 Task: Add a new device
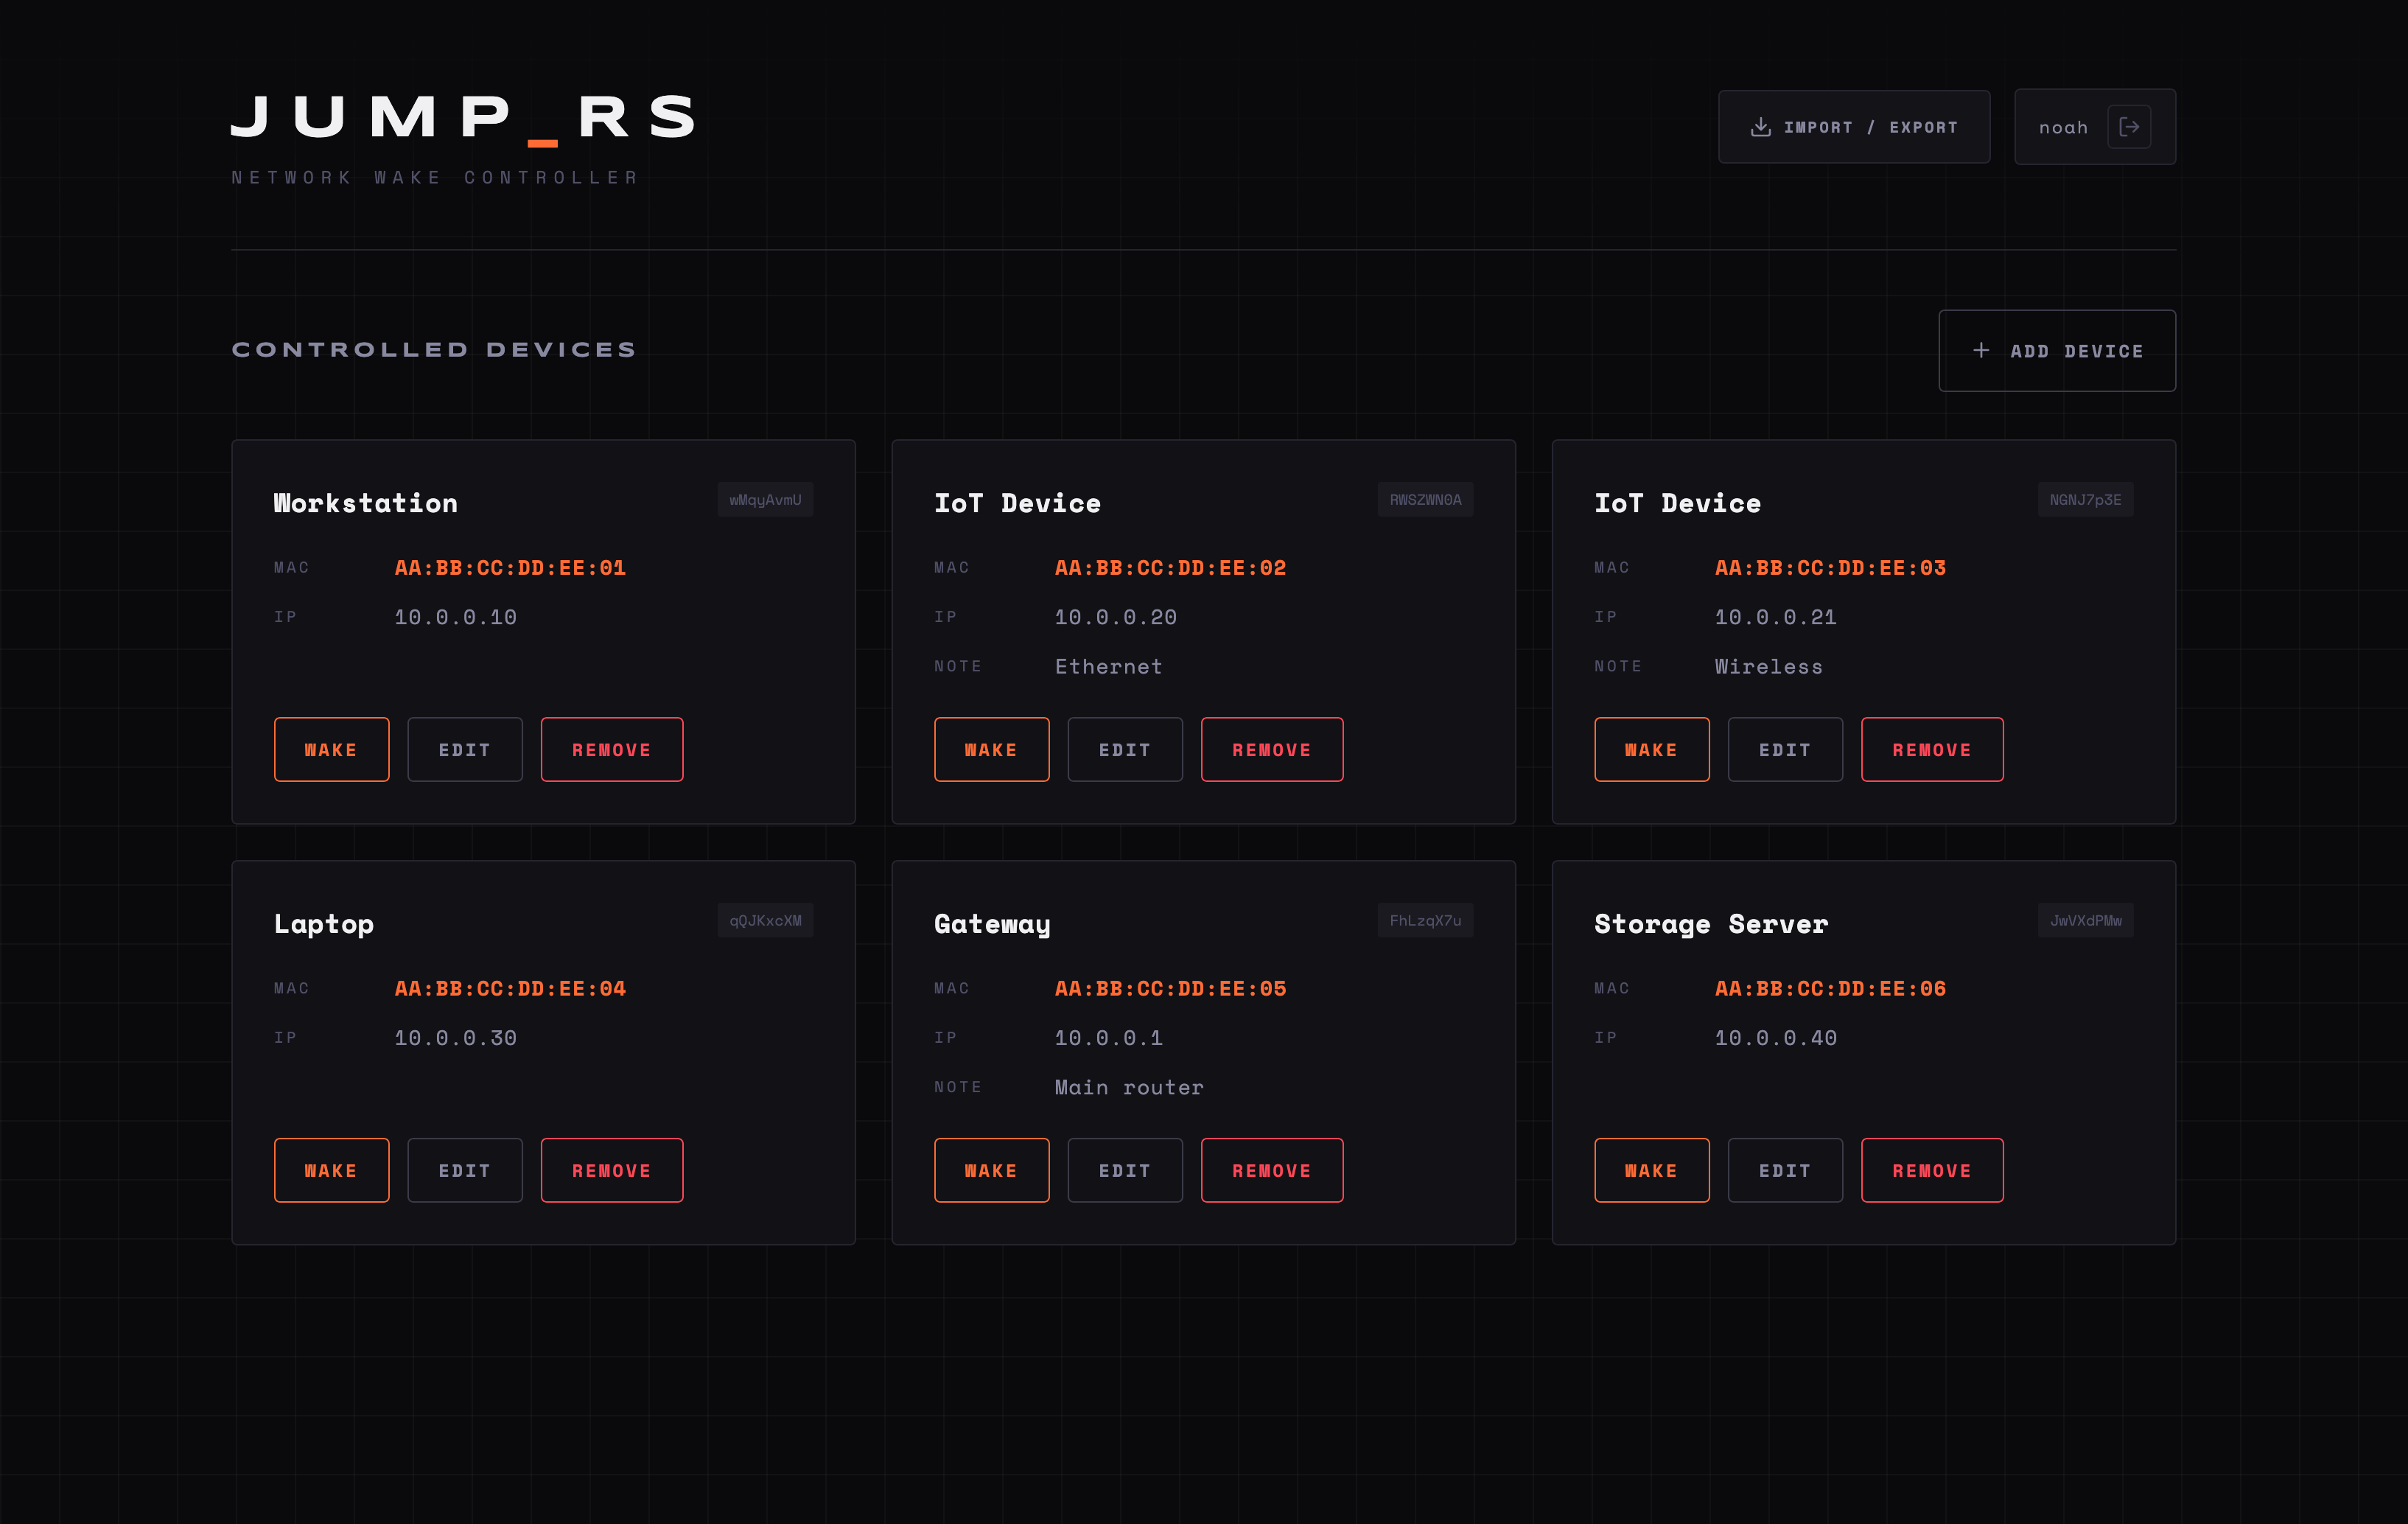point(2057,351)
